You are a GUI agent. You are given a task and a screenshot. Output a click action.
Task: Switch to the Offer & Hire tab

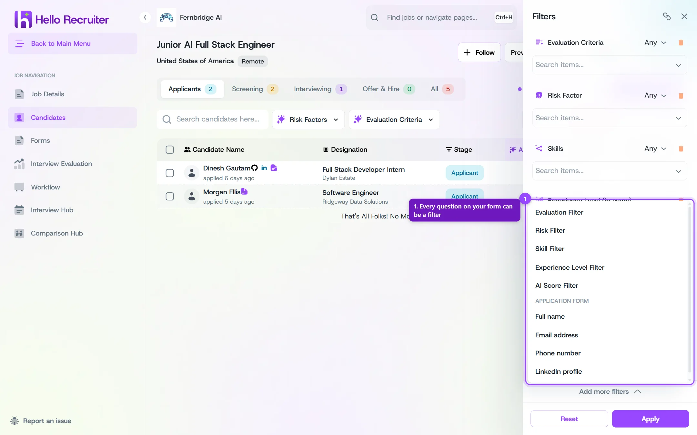click(x=389, y=89)
